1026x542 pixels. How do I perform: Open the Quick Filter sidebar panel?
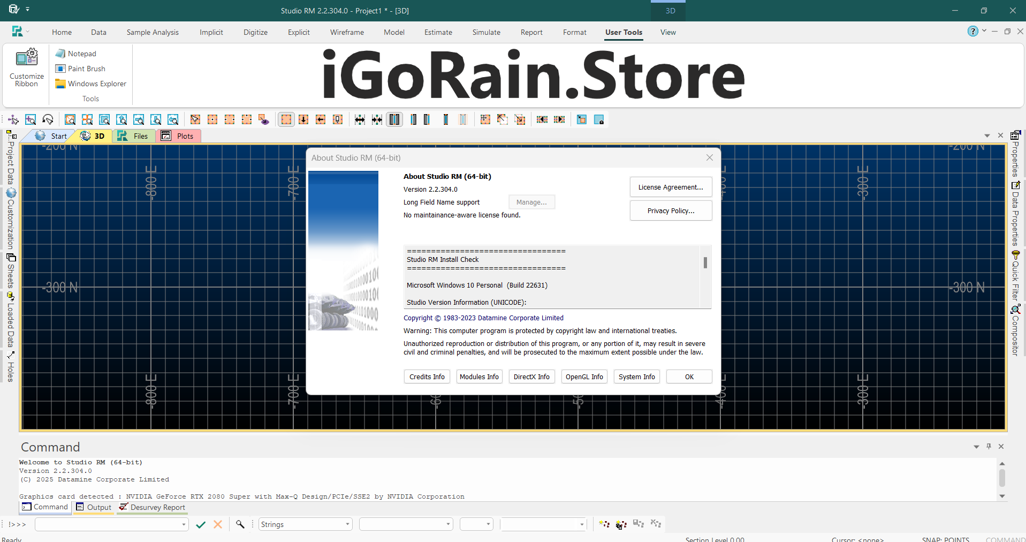[x=1015, y=273]
